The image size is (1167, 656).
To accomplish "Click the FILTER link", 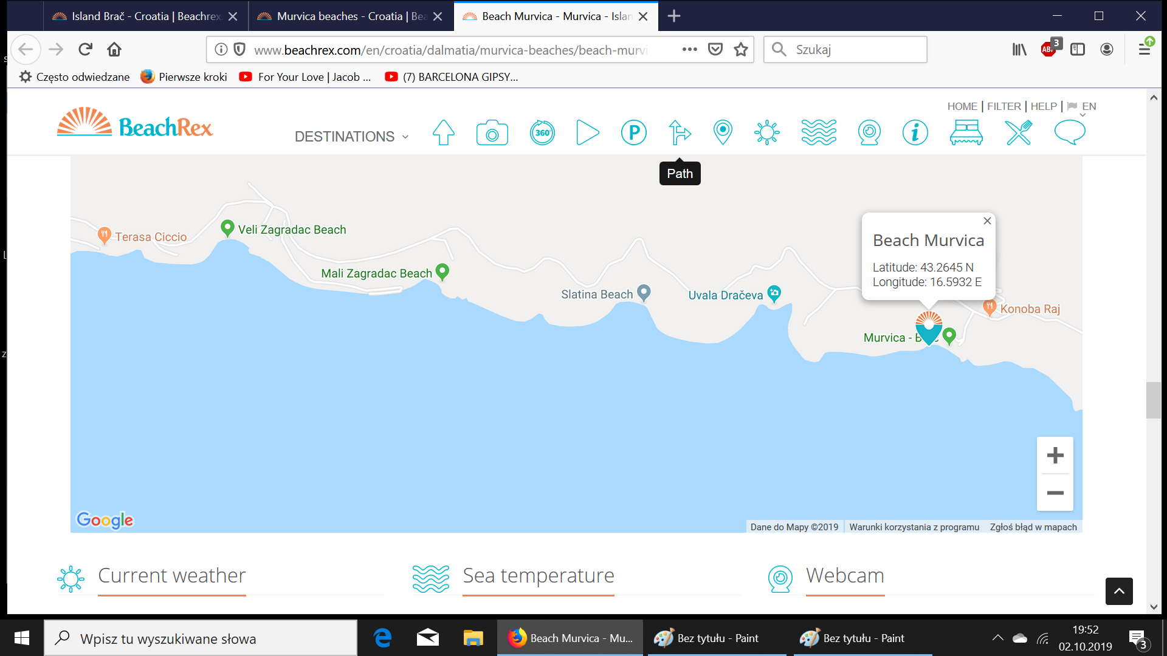I will [1003, 106].
